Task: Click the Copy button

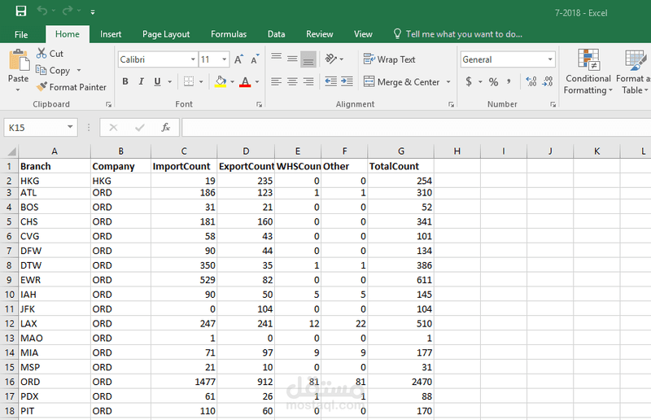Action: (x=53, y=70)
